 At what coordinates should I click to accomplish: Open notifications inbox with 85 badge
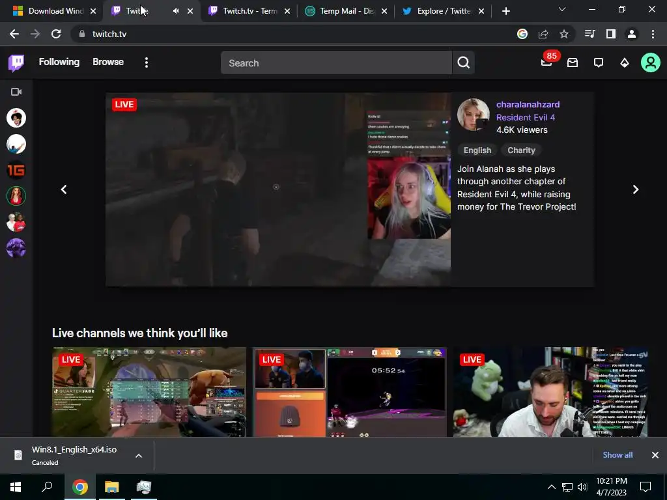coord(546,62)
